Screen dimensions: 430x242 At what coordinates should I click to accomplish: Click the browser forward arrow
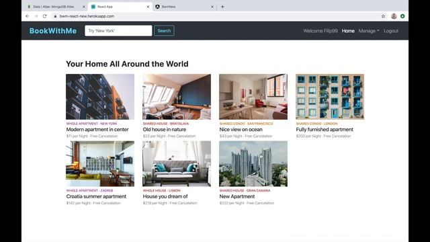click(36, 16)
